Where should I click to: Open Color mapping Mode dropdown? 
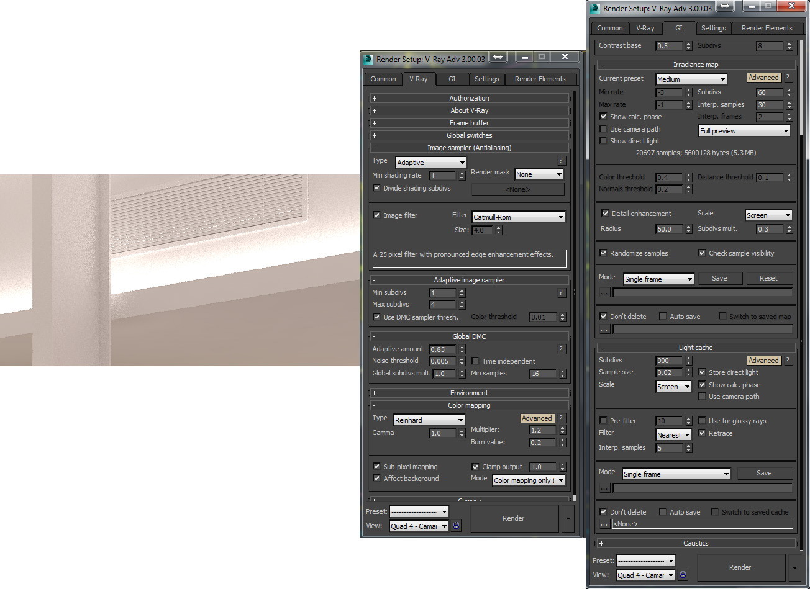[x=529, y=480]
